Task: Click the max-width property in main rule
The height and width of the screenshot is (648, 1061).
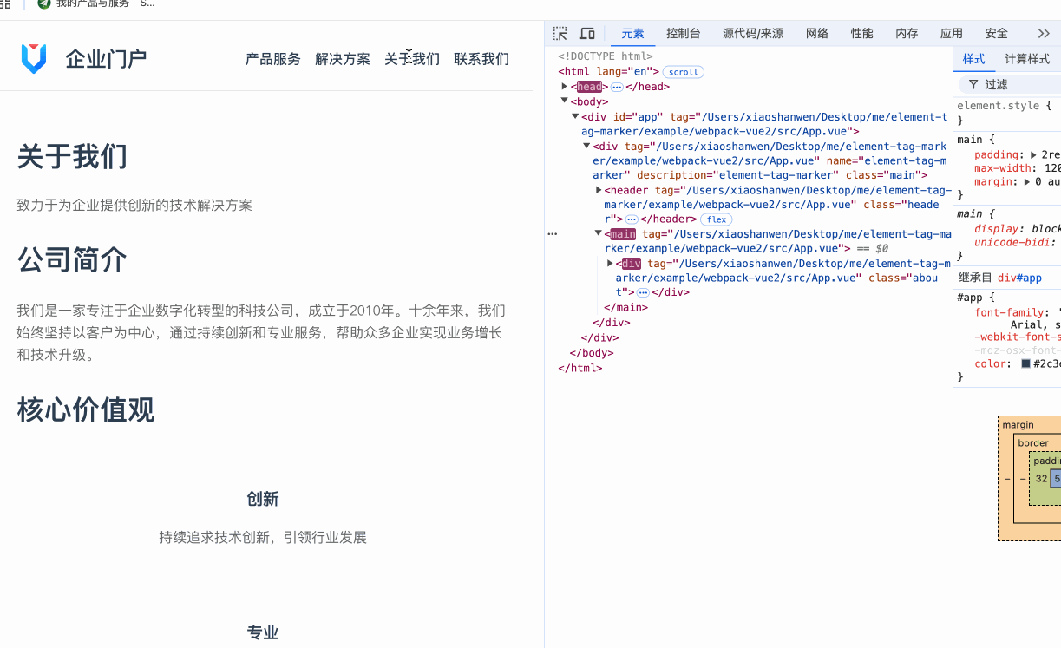Action: (1017, 168)
